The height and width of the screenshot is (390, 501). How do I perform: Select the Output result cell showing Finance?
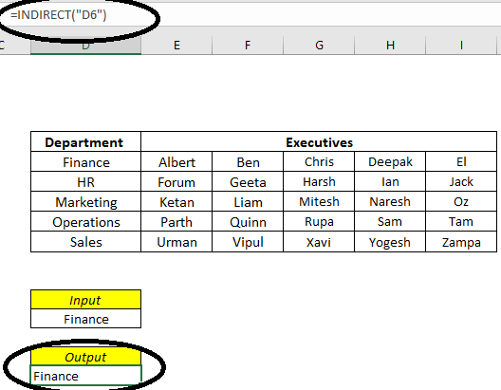click(85, 376)
